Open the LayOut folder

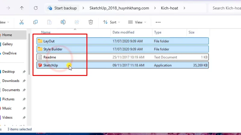(49, 41)
